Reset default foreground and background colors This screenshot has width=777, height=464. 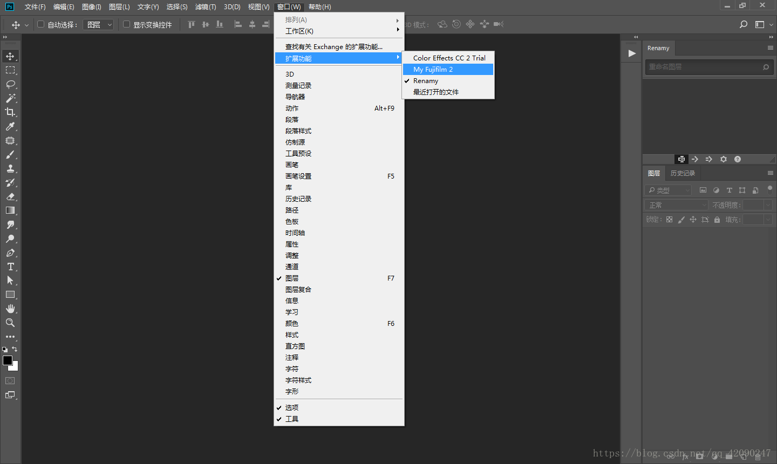click(x=5, y=350)
